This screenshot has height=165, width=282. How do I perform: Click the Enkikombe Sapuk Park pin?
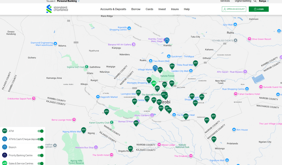(x=34, y=99)
